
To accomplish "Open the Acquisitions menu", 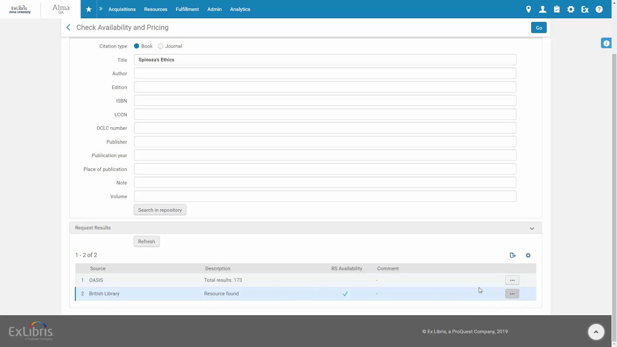I will pyautogui.click(x=122, y=9).
